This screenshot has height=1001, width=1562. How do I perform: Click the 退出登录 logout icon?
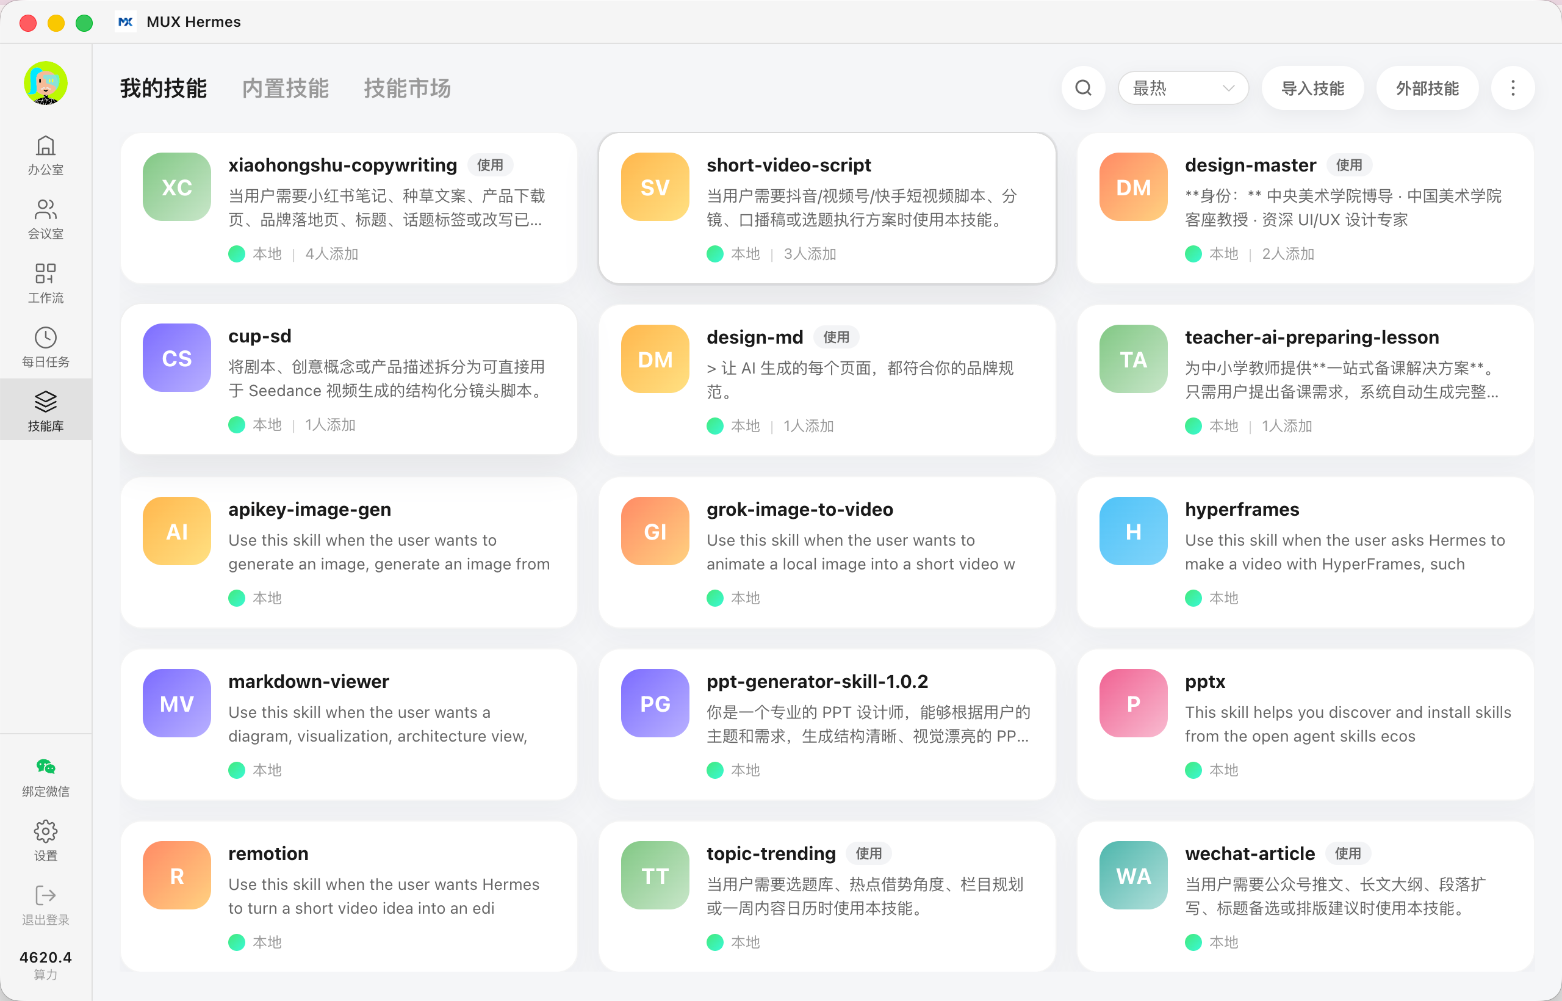(46, 895)
